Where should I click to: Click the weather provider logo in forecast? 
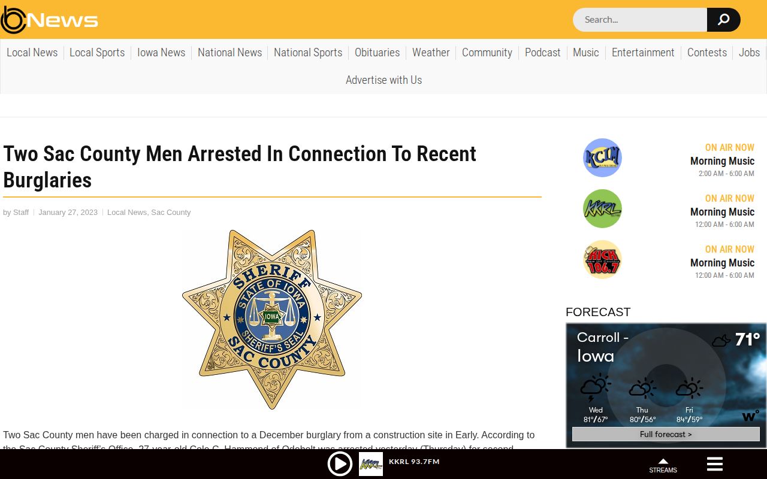[751, 416]
